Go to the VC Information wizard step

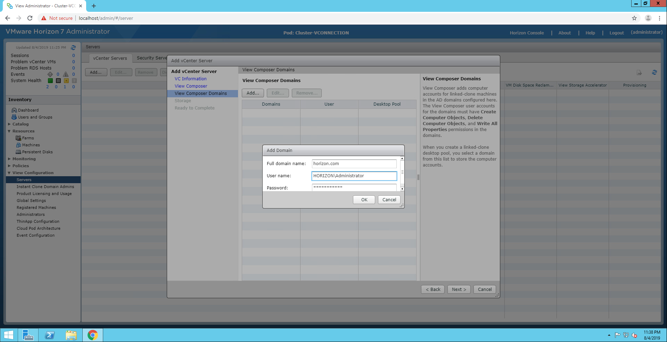(190, 79)
